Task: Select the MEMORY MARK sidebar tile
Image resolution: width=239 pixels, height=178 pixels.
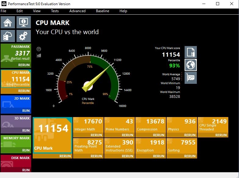Action: pyautogui.click(x=16, y=141)
